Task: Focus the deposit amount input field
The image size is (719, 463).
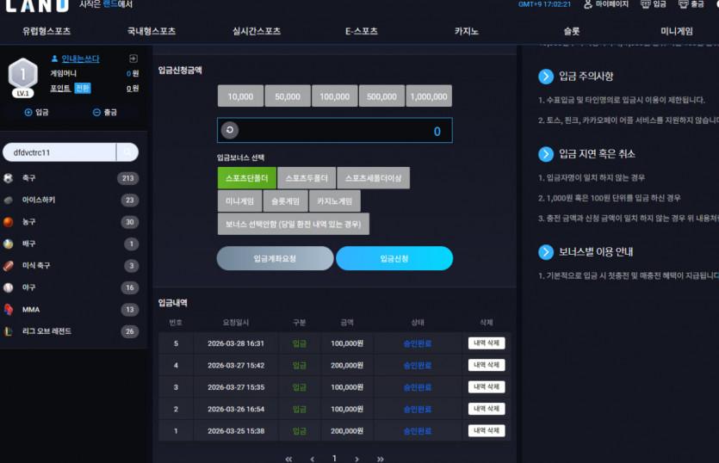Action: point(335,130)
